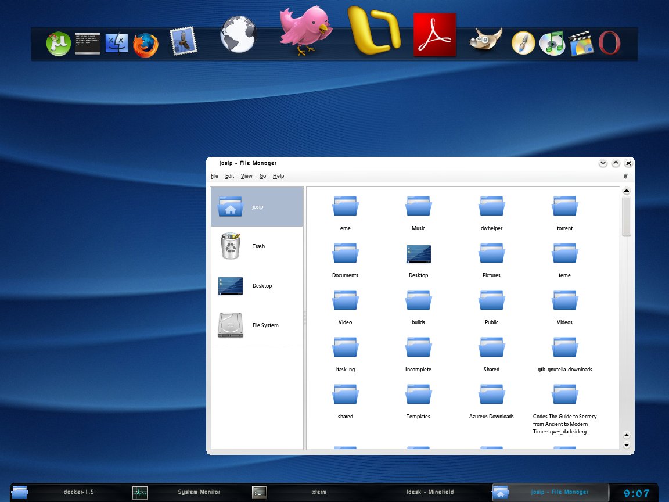Viewport: 669px width, 502px height.
Task: Click josip - File Manager taskbar button
Action: click(551, 492)
